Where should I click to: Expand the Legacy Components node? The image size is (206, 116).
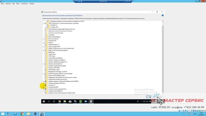point(44,46)
